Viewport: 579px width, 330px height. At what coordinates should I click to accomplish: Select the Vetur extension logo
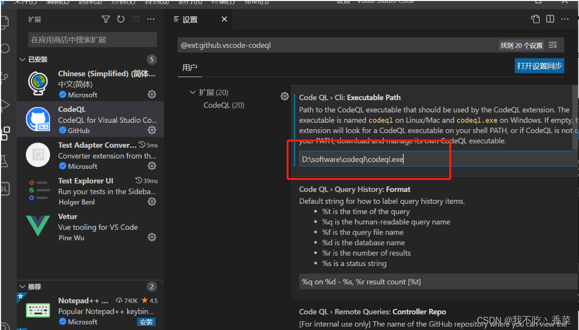(38, 226)
